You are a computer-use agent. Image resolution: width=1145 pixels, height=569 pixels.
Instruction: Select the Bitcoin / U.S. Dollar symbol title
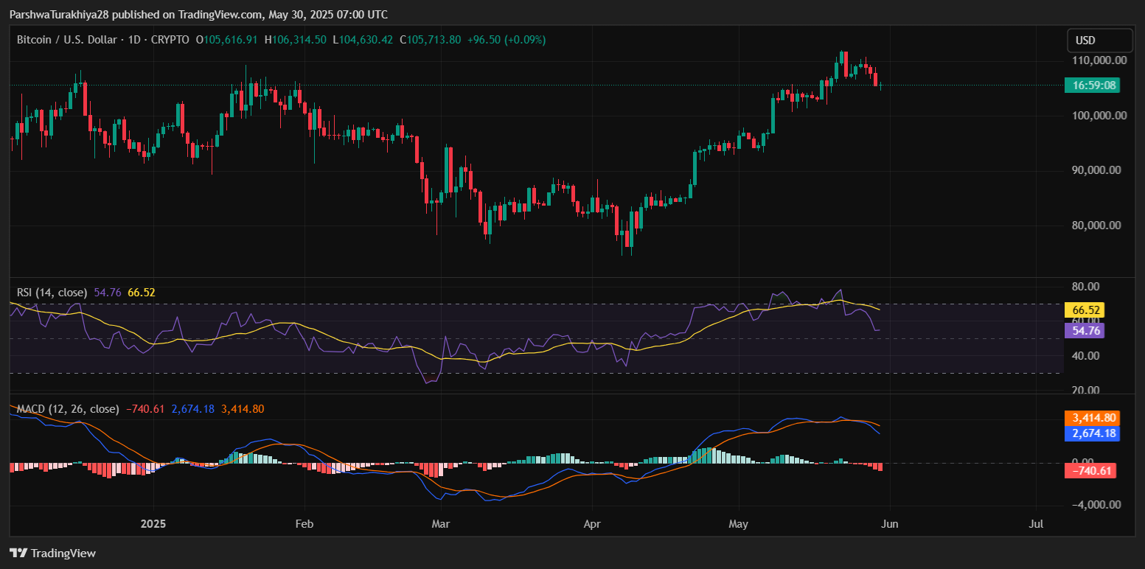(66, 40)
